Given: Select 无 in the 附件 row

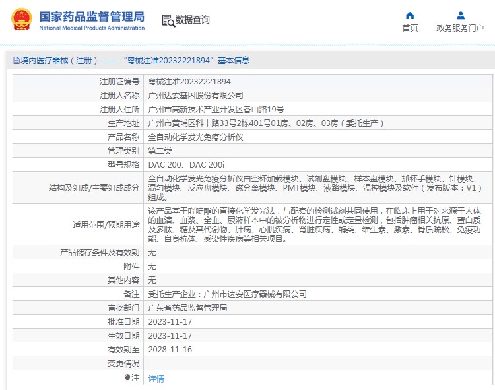Looking at the screenshot, I should coord(152,267).
